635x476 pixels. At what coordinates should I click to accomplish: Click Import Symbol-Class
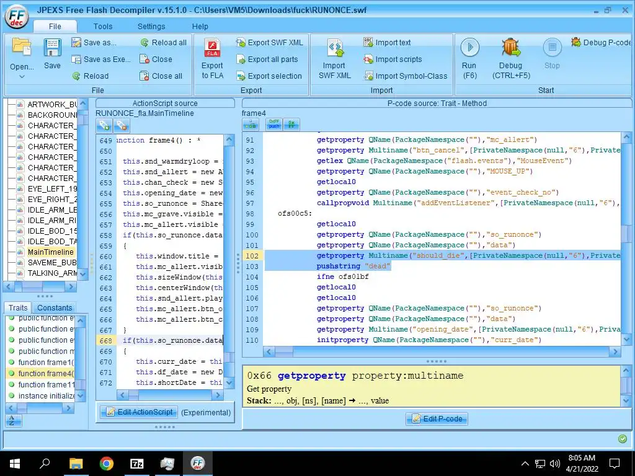click(x=406, y=76)
